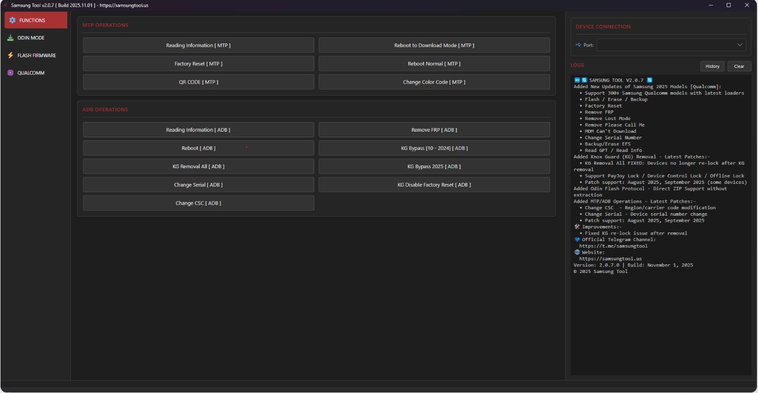Start KG Bypass 2025 [ ADB ]
The image size is (758, 393).
pos(434,167)
